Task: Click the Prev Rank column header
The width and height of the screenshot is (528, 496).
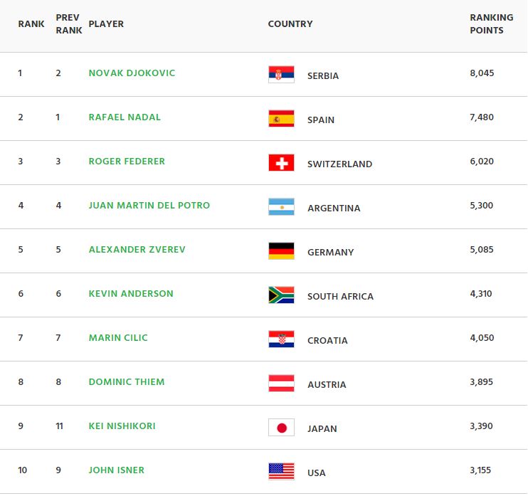Action: click(x=69, y=24)
